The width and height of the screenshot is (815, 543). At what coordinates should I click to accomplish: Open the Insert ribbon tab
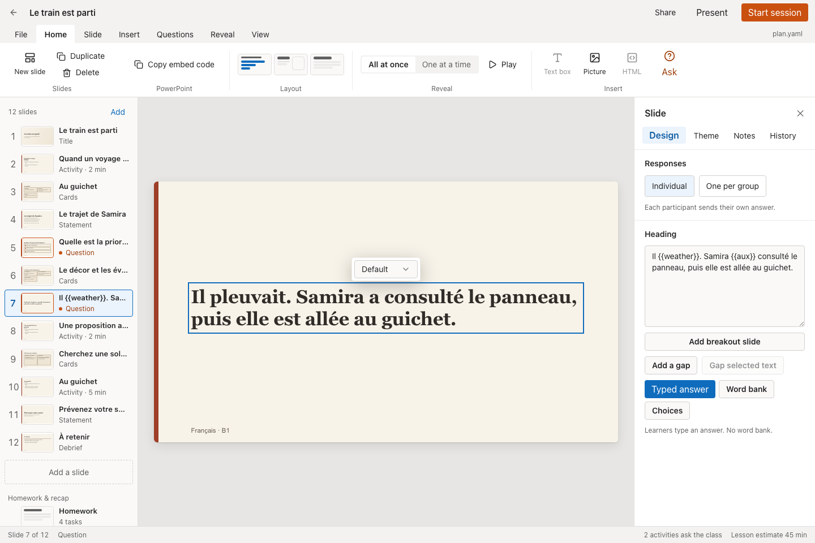coord(129,35)
